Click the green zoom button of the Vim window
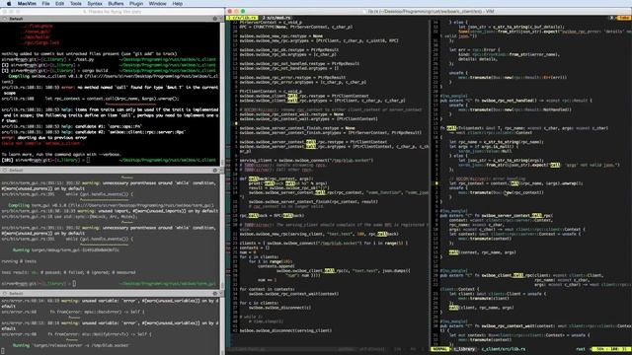Viewport: 632px width, 355px height. tap(243, 11)
